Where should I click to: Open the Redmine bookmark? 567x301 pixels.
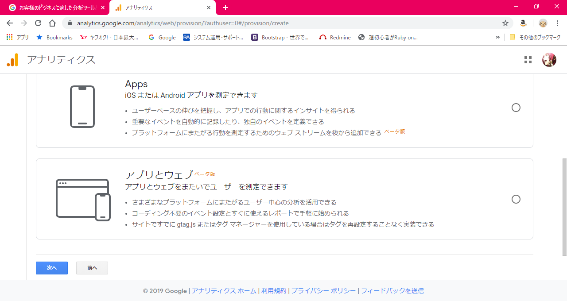(x=335, y=38)
